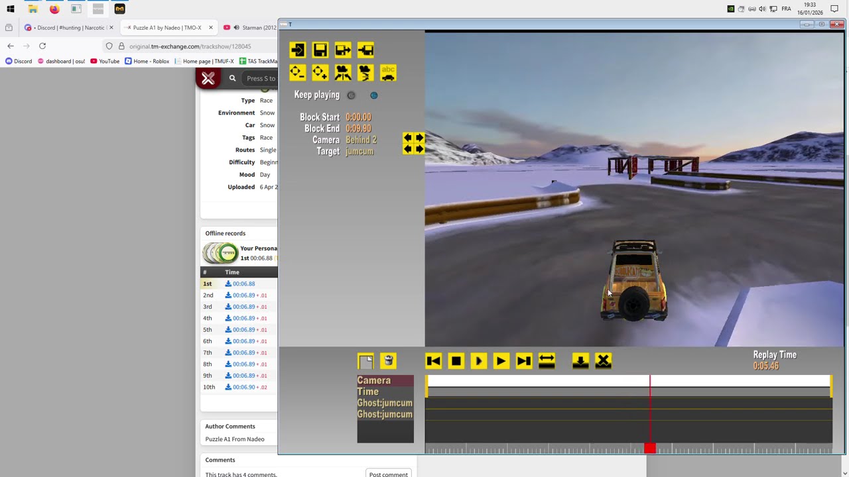
Task: Click the white camera block on timeline
Action: click(x=628, y=381)
